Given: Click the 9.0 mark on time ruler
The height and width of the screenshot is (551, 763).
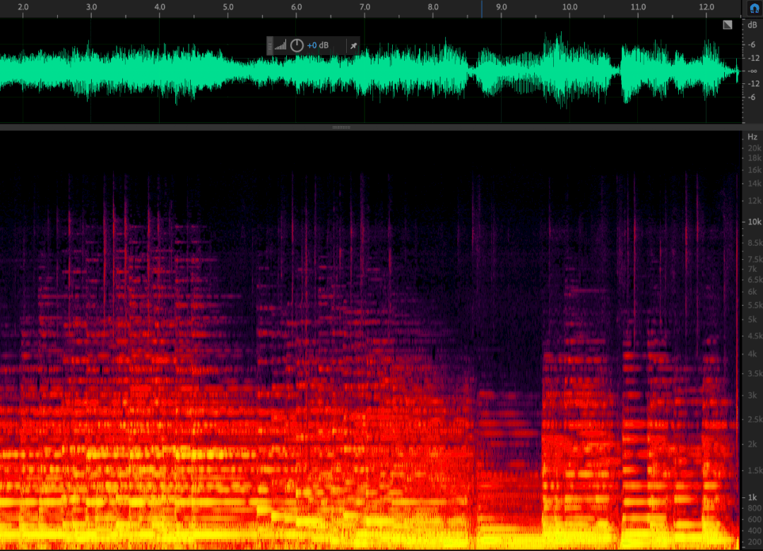Looking at the screenshot, I should (x=501, y=7).
